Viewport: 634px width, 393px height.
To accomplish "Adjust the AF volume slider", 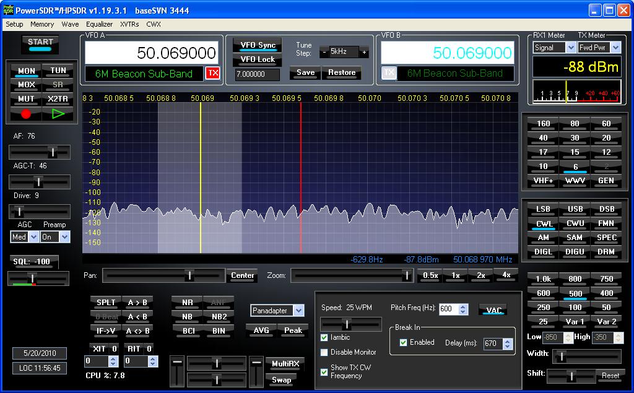I will (x=53, y=152).
